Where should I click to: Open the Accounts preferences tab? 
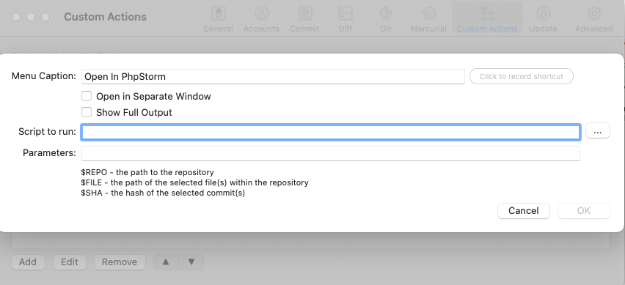tap(261, 19)
